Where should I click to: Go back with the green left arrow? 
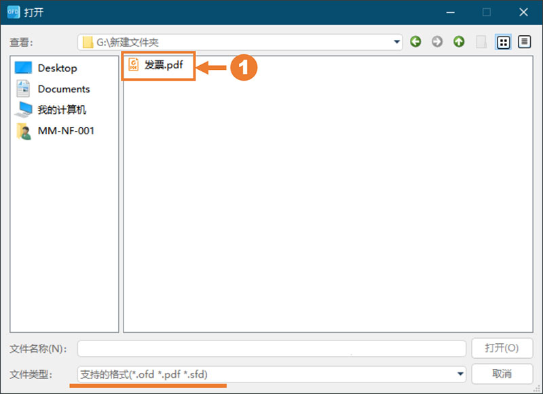(415, 42)
